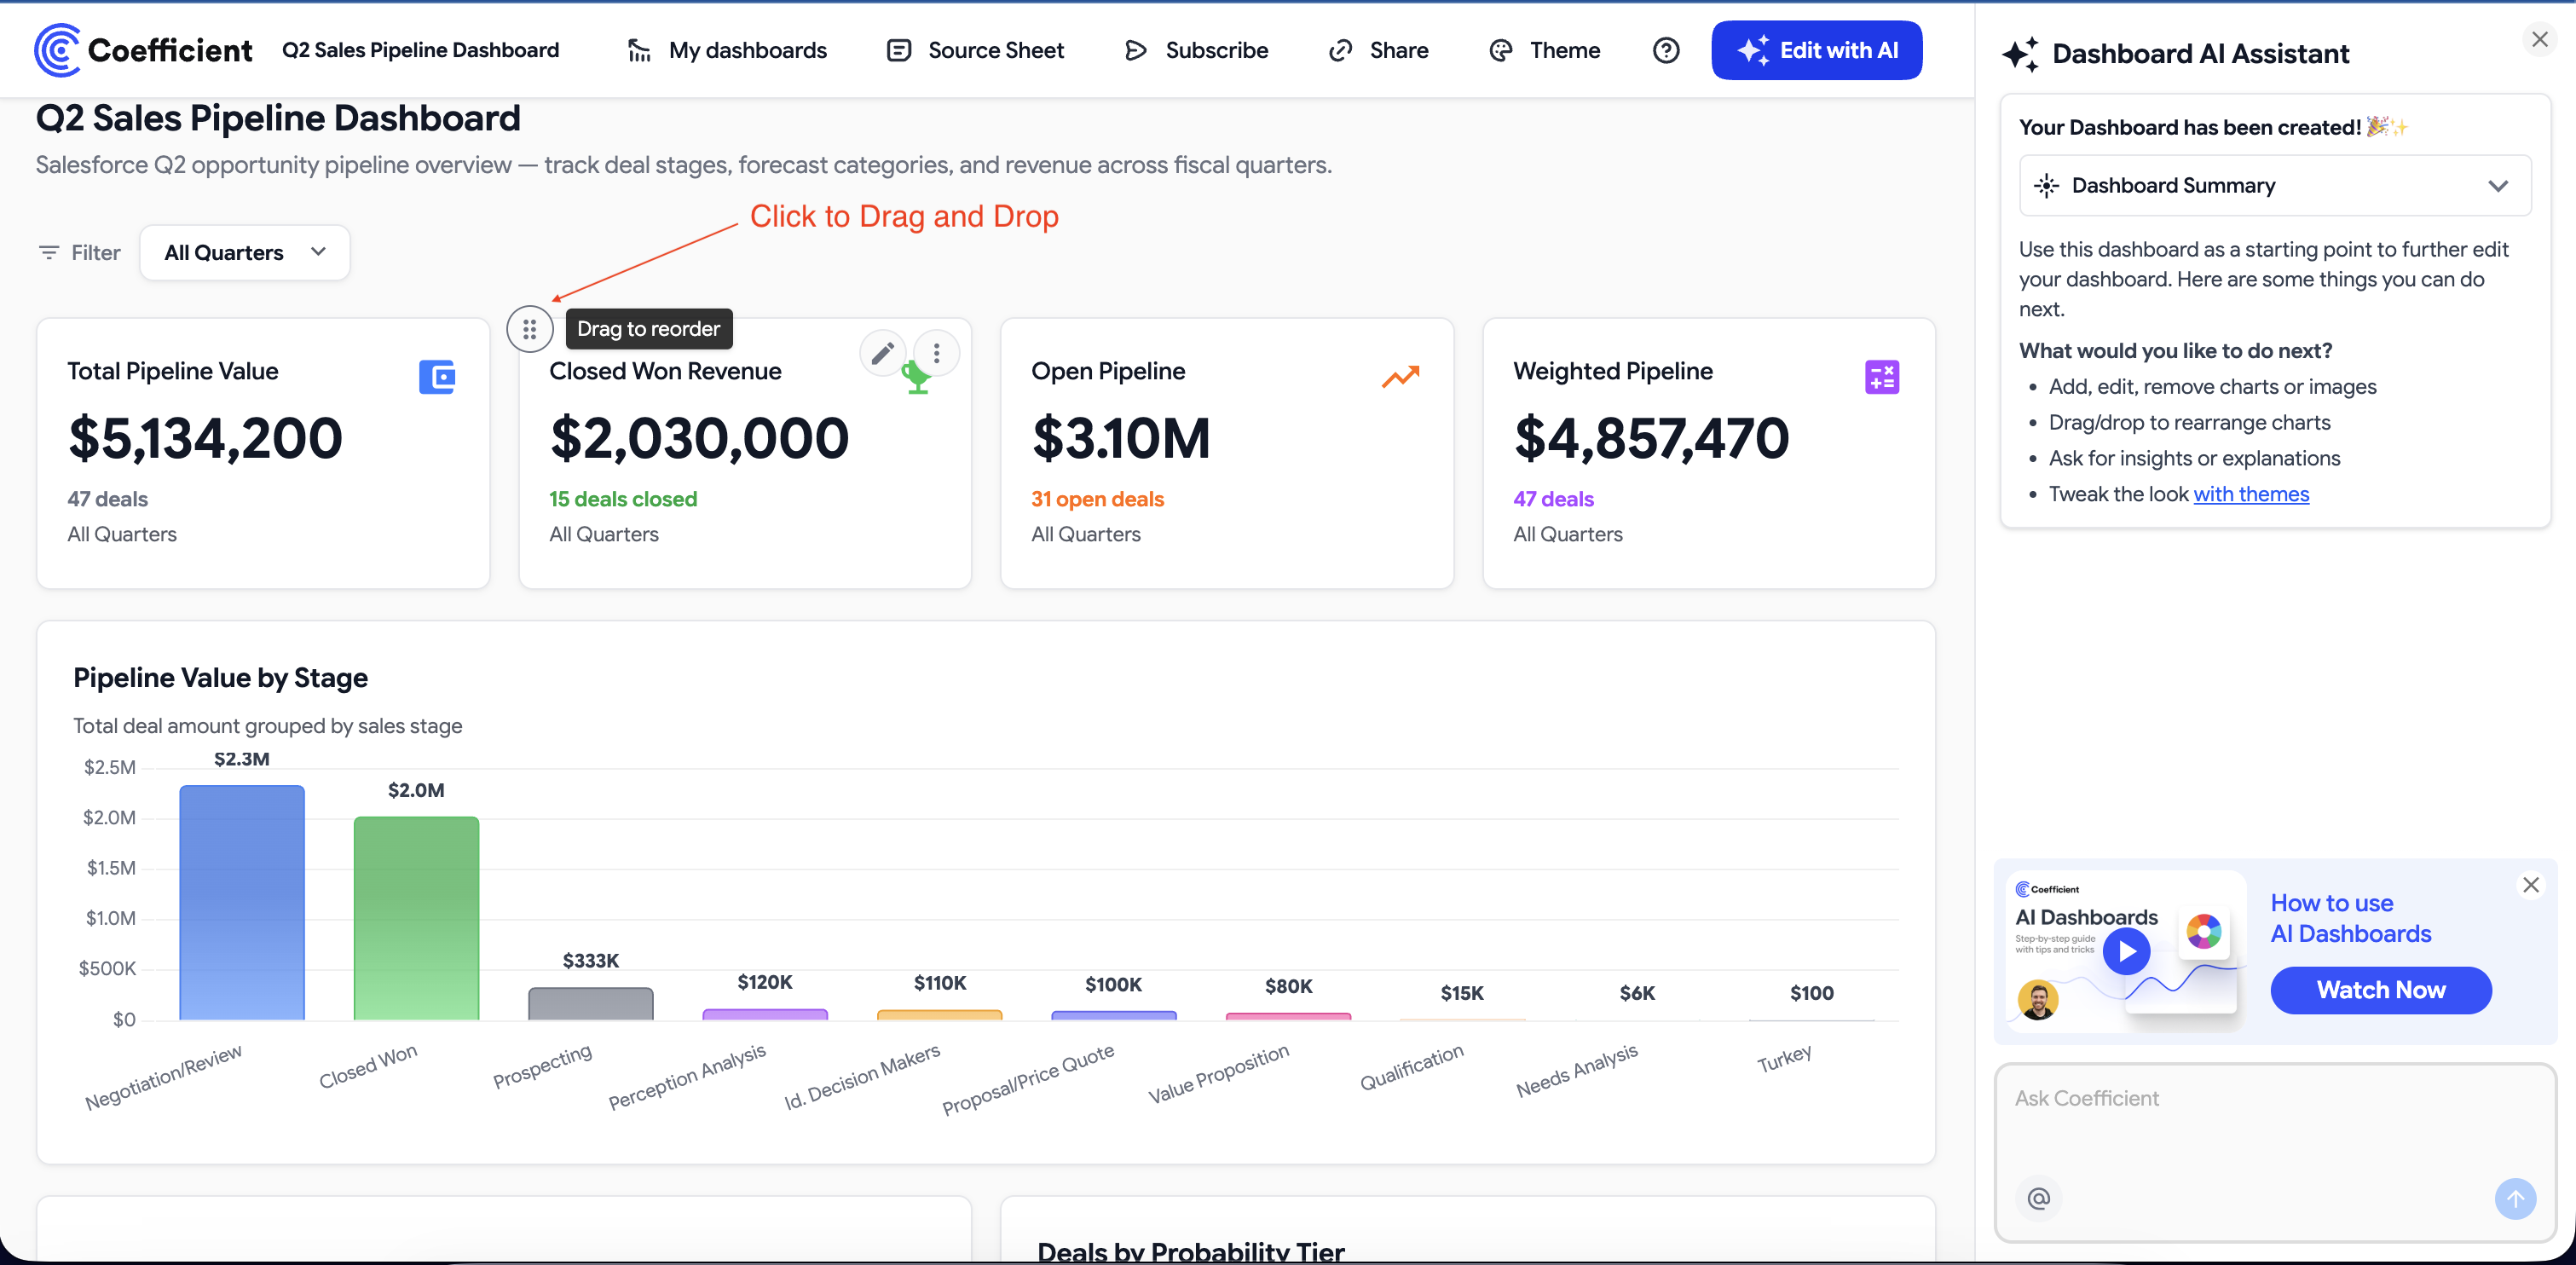Image resolution: width=2576 pixels, height=1265 pixels.
Task: Click the Value Proposition pink bar
Action: pyautogui.click(x=1289, y=1017)
